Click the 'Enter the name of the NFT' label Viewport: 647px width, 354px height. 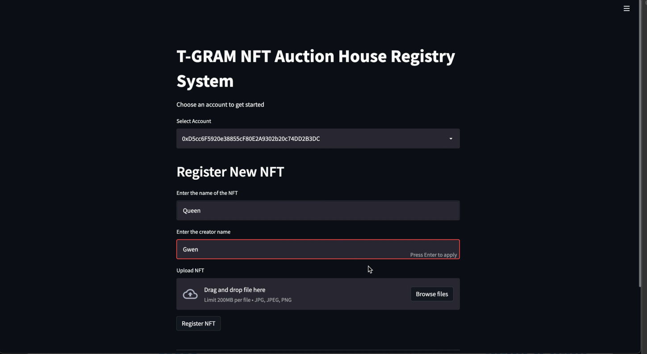point(207,193)
